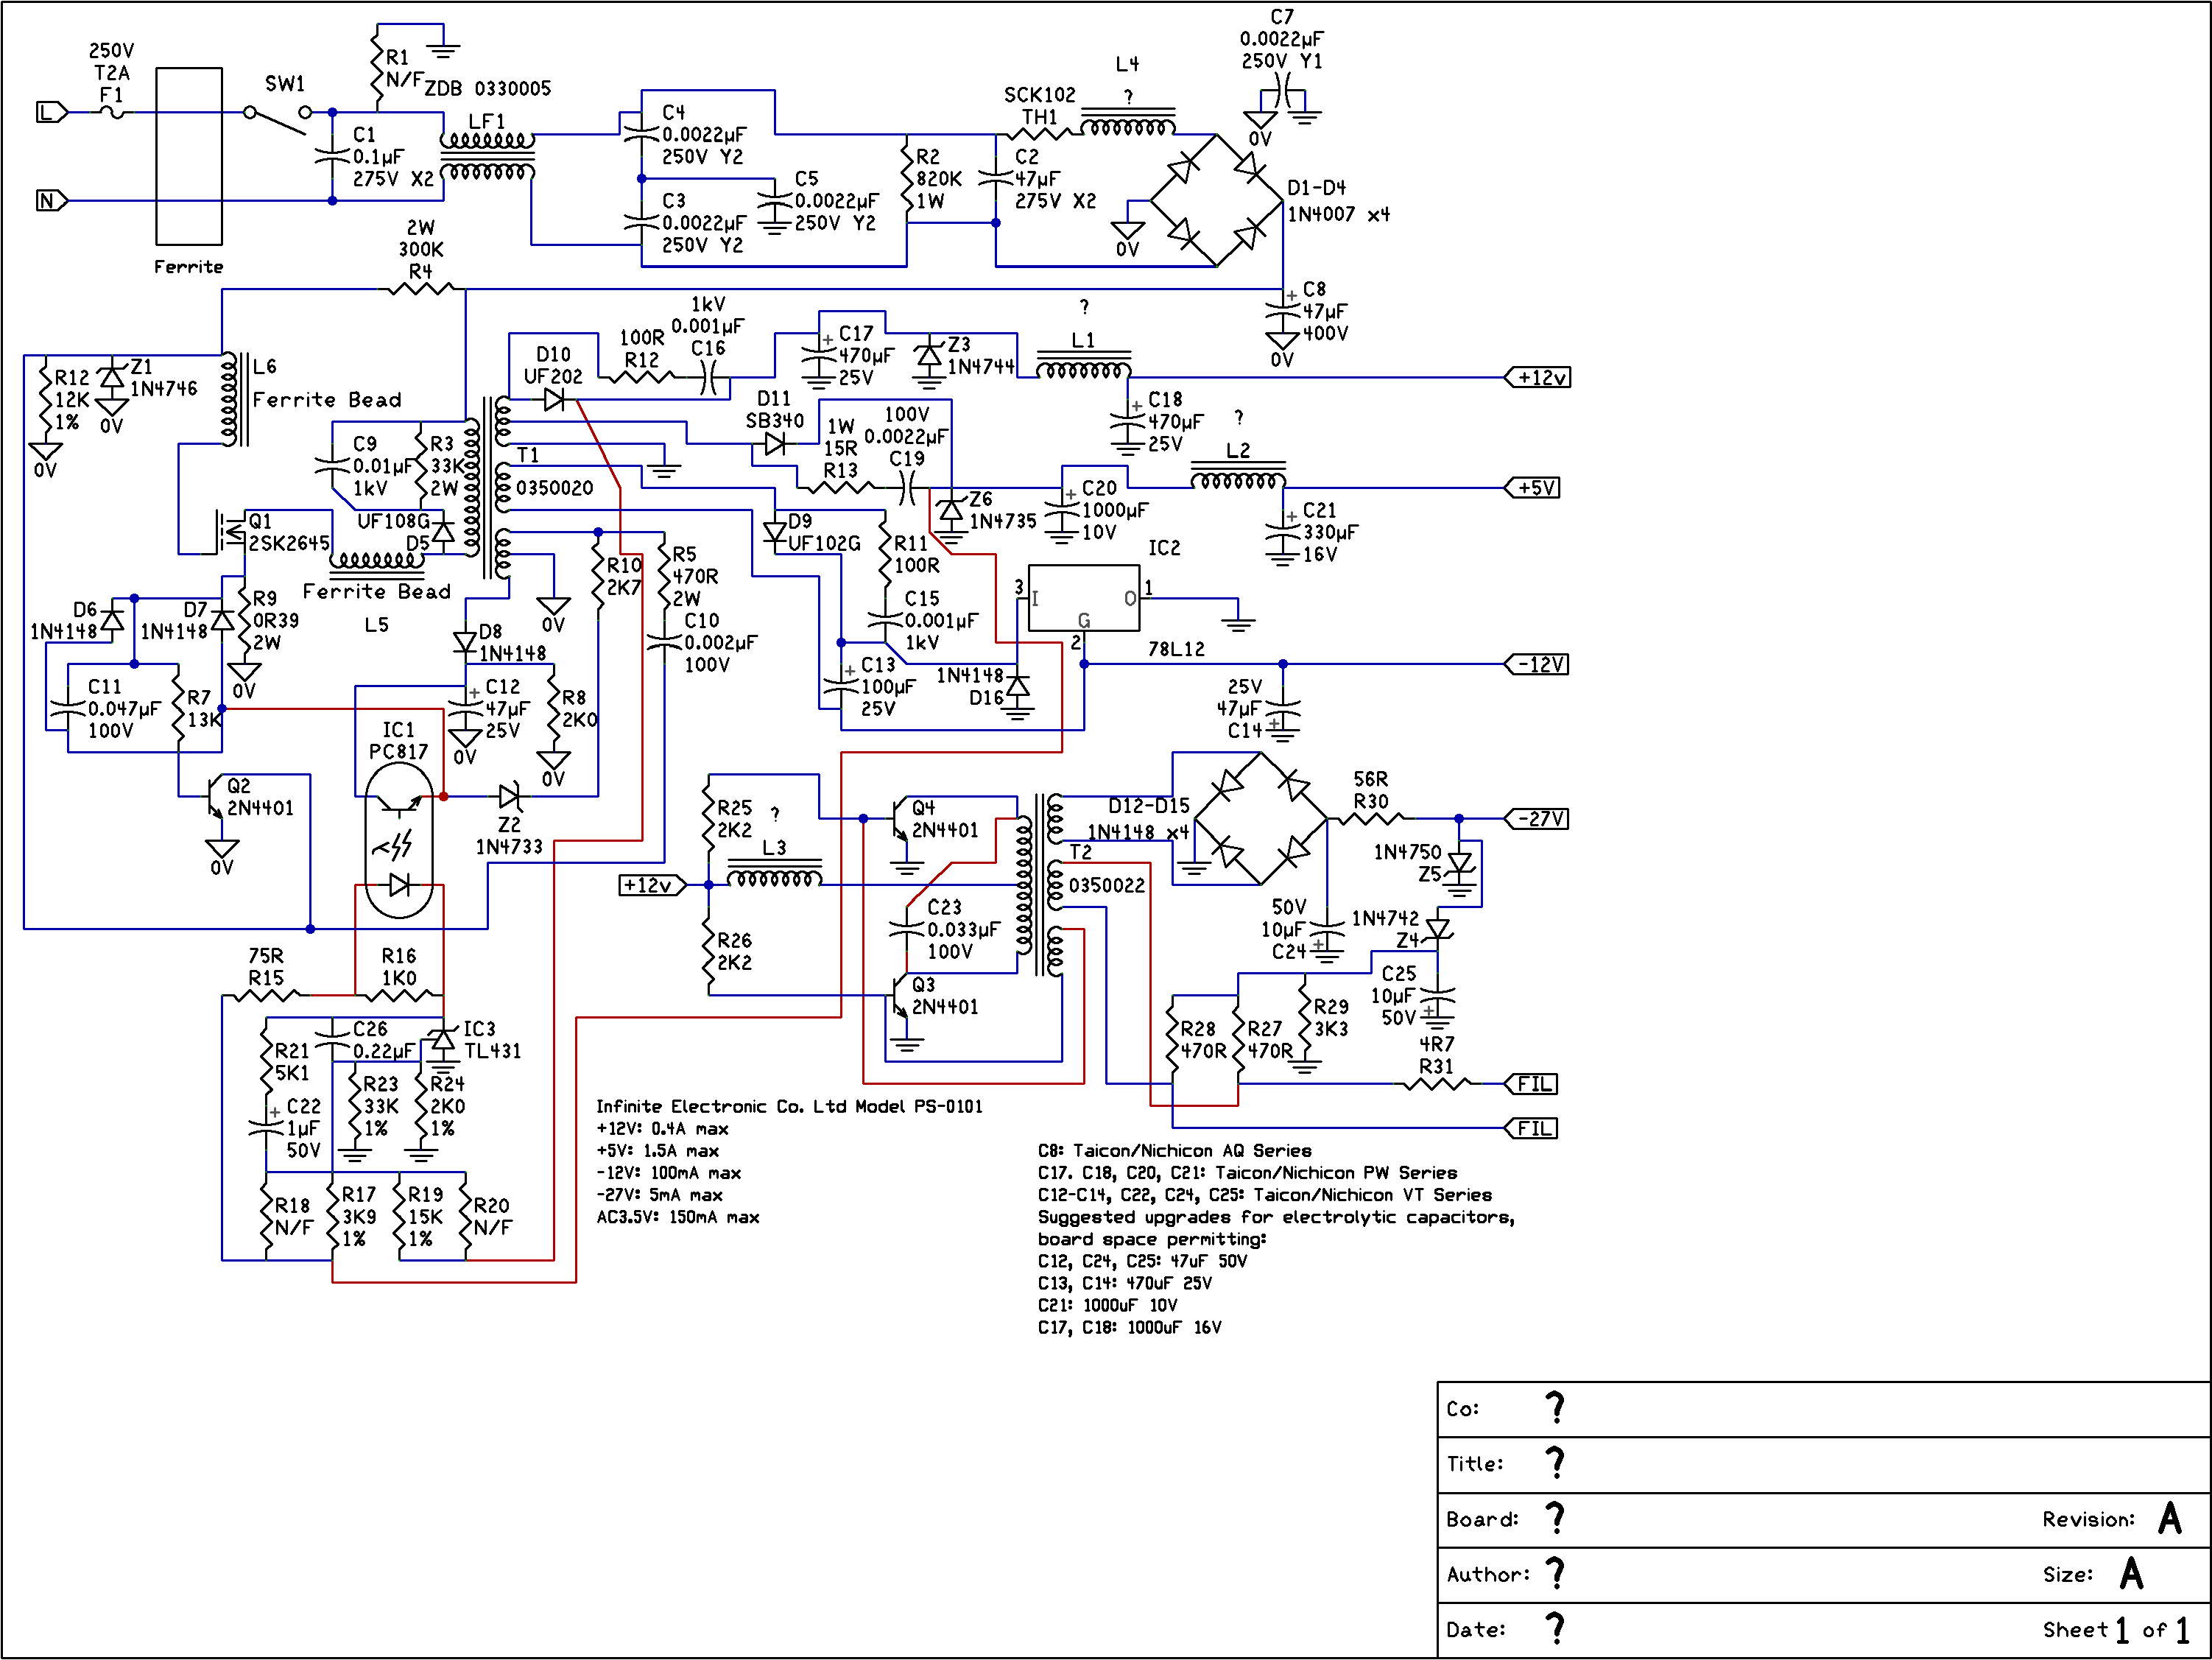Select the Q4 2N4401 transistor symbol

(x=899, y=819)
